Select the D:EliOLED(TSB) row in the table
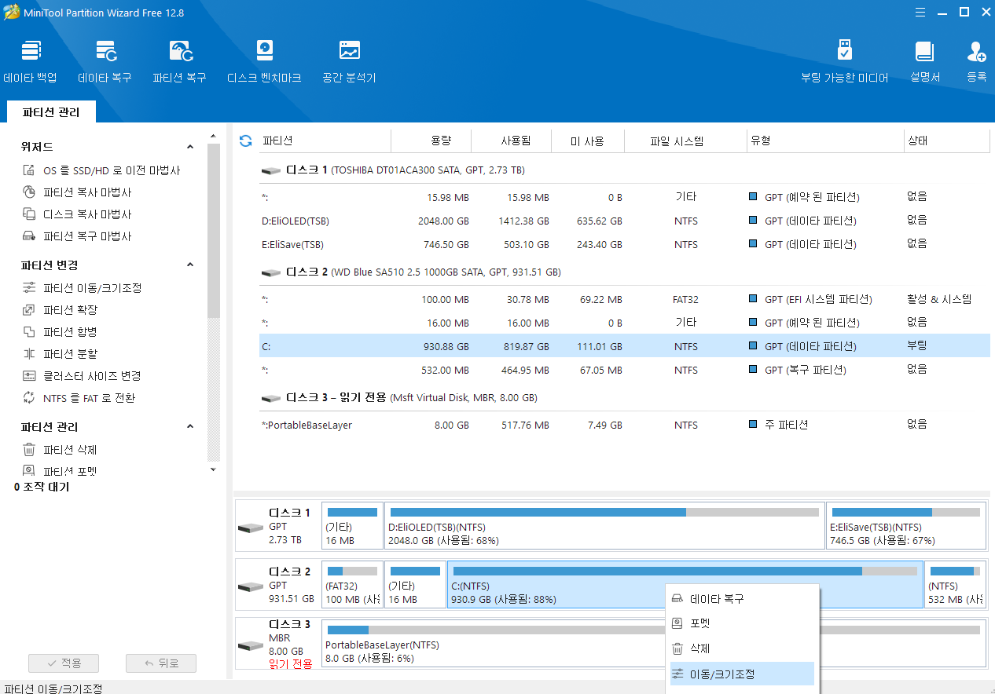This screenshot has height=694, width=995. tap(624, 221)
